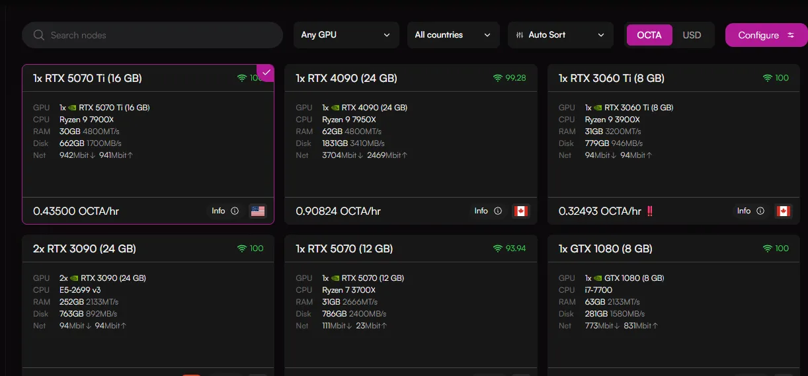
Task: Click the 252GB RAM value
Action: 73,302
